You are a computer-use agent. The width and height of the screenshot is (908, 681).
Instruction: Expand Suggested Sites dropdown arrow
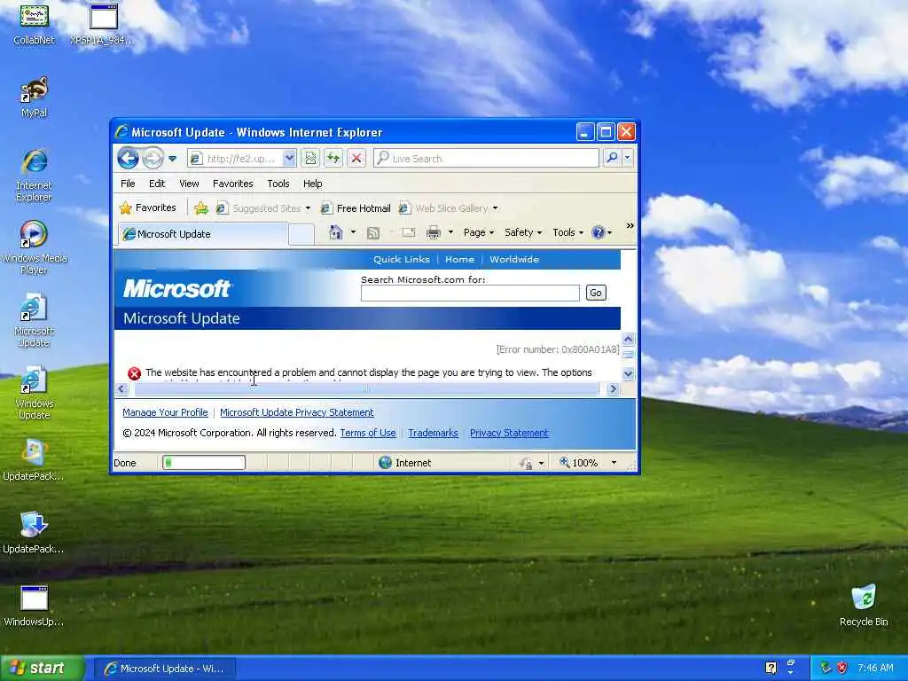click(x=308, y=207)
